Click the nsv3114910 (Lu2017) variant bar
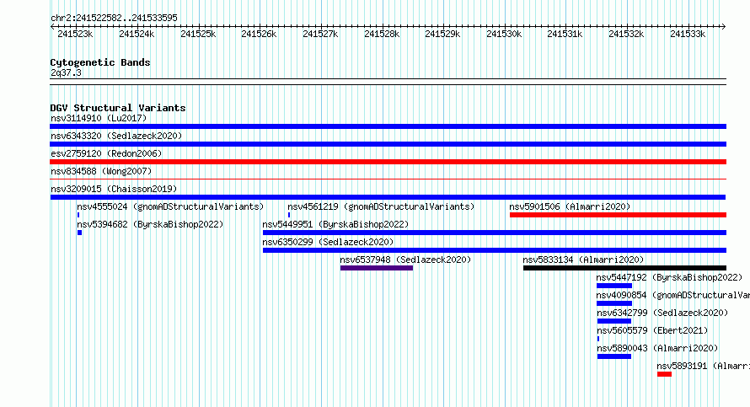The height and width of the screenshot is (407, 750). [x=388, y=126]
